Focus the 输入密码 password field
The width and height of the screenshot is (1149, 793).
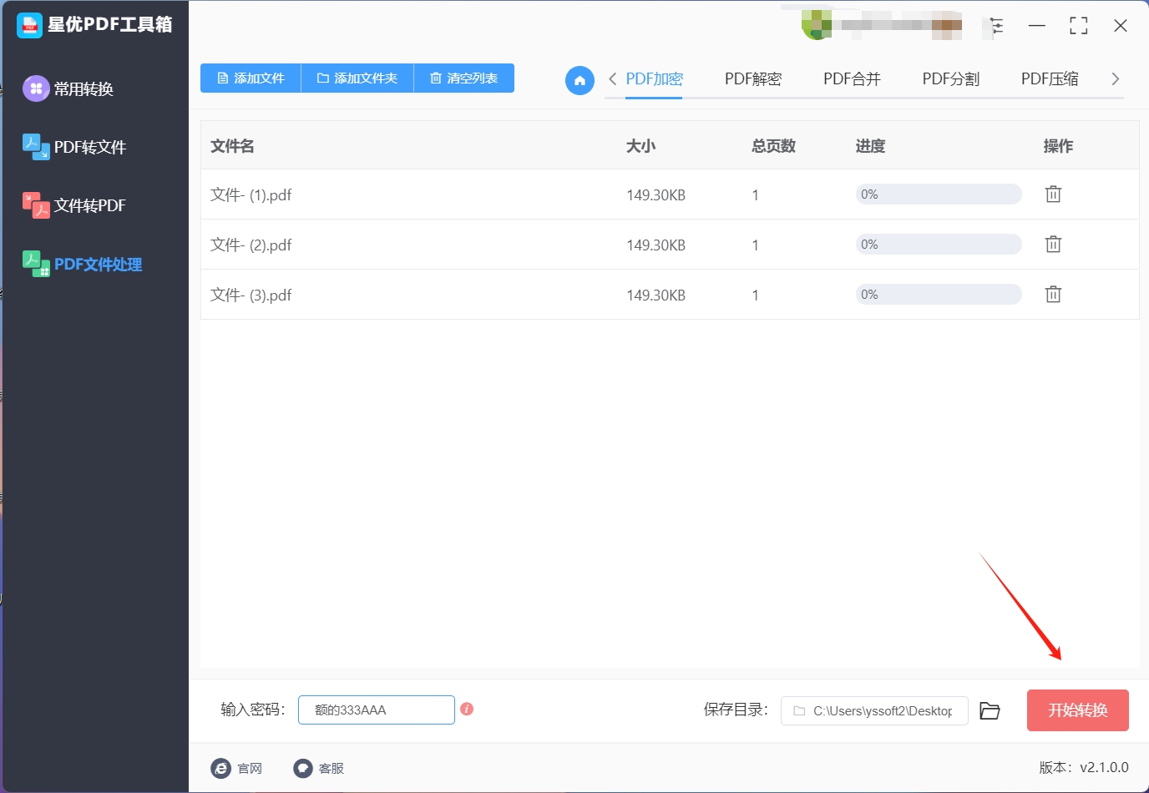click(x=377, y=710)
